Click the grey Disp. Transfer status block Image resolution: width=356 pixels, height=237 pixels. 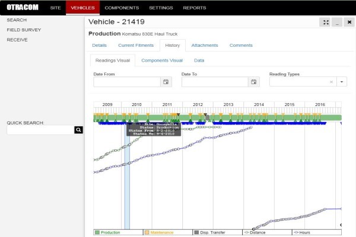point(207,117)
